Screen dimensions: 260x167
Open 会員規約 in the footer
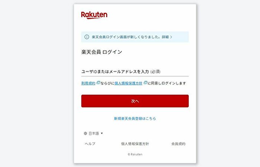tap(178, 144)
